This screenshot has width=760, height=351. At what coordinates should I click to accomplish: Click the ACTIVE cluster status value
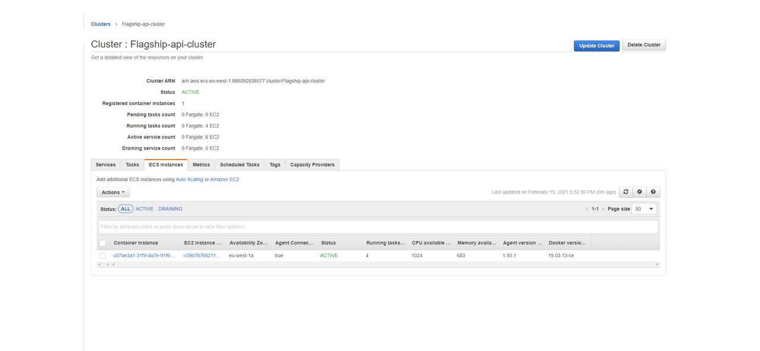(x=191, y=92)
